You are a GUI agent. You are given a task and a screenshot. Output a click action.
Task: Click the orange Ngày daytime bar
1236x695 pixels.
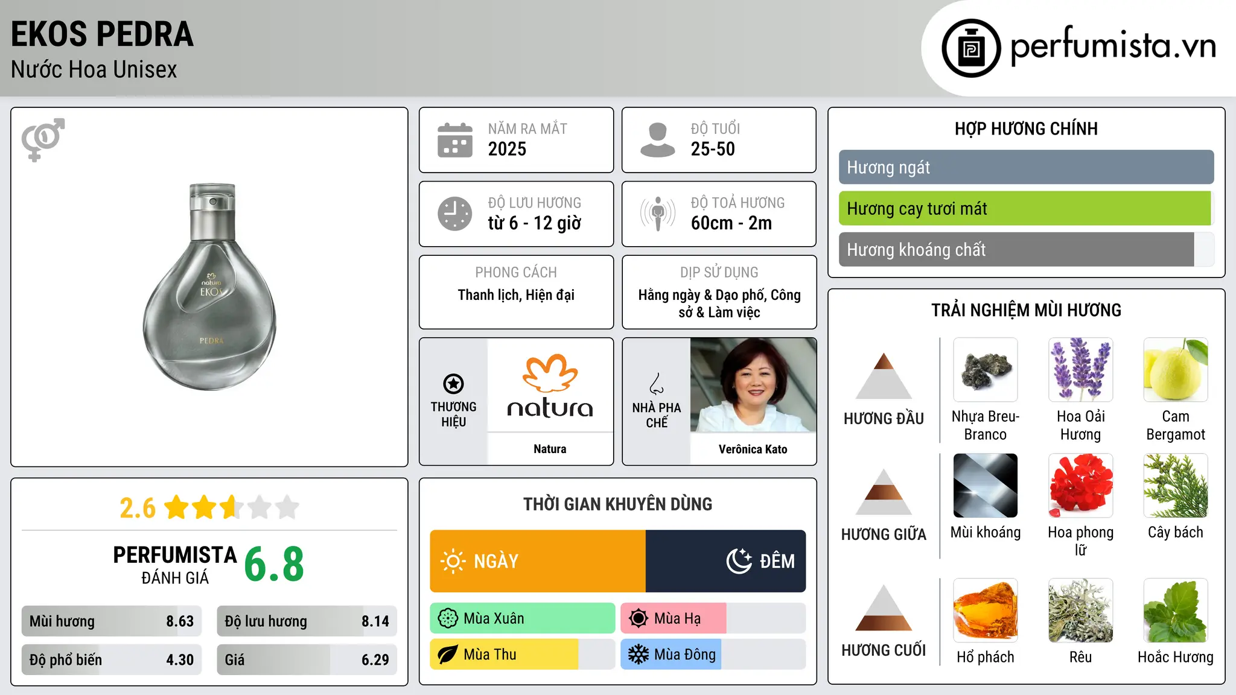[538, 561]
